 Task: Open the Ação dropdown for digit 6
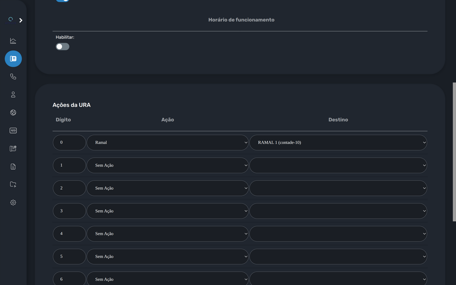click(168, 279)
